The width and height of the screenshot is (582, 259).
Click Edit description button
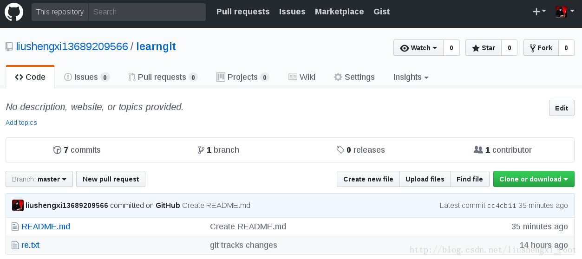tap(562, 108)
